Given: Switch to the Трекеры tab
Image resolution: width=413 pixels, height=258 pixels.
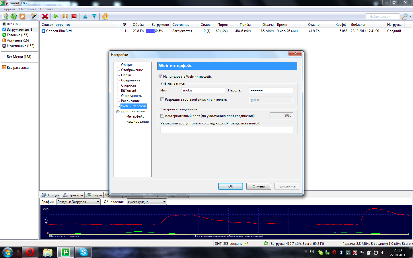Looking at the screenshot, I should [73, 195].
